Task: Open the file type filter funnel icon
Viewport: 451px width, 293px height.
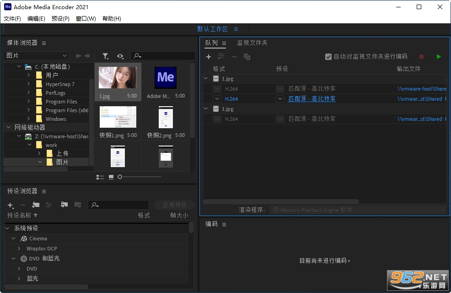Action: click(106, 56)
